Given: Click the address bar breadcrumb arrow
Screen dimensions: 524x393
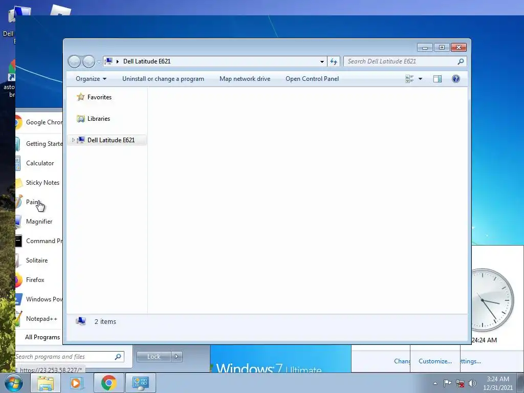Looking at the screenshot, I should tap(118, 61).
